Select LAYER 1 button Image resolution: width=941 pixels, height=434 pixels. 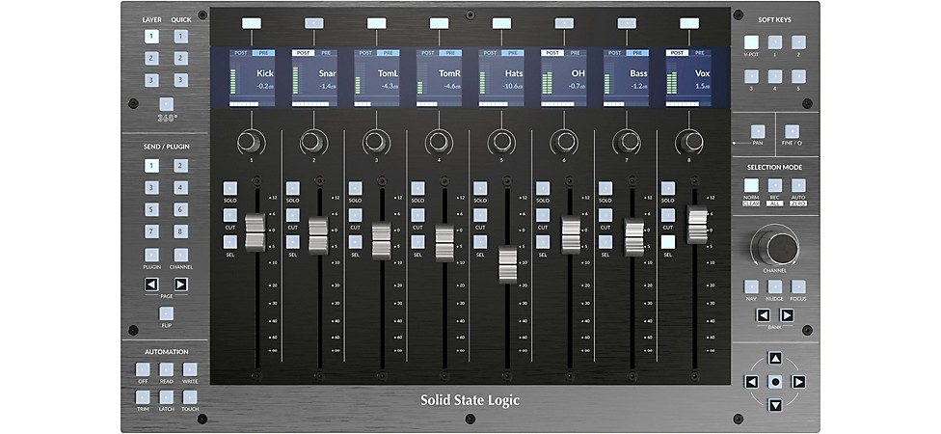click(151, 37)
